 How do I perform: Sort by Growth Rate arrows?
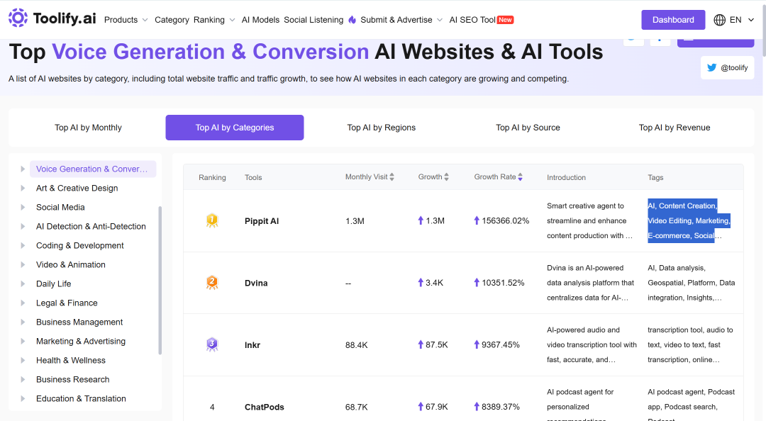521,176
